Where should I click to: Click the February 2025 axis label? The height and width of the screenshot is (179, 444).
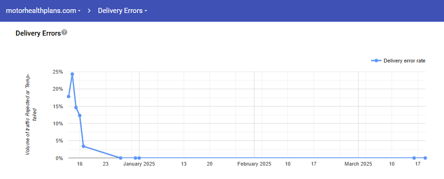(x=255, y=164)
